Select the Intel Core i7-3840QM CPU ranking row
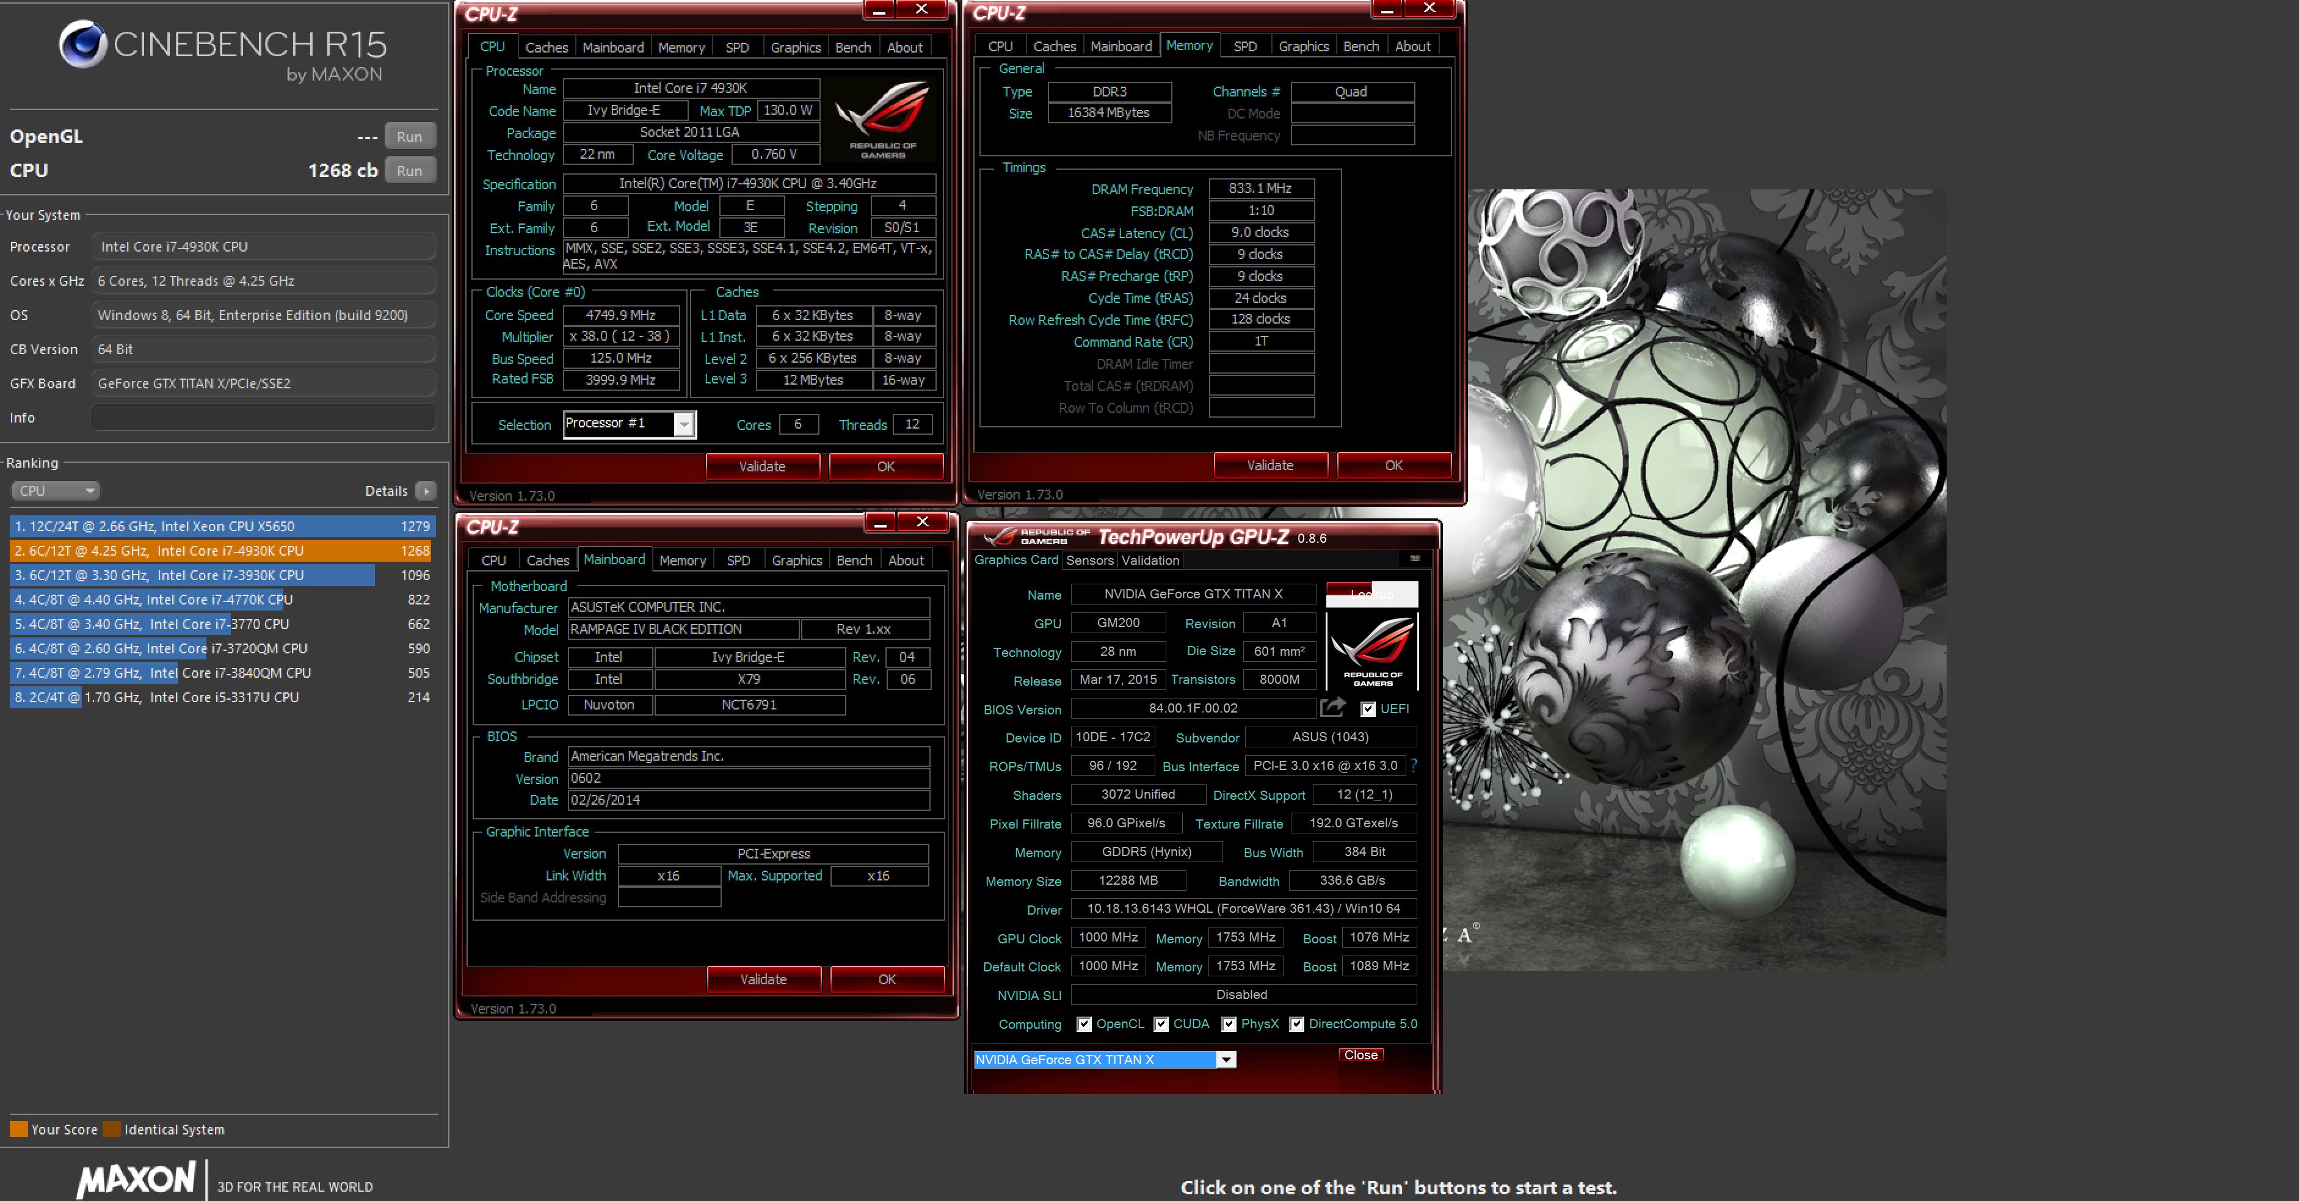2299x1201 pixels. pos(221,673)
